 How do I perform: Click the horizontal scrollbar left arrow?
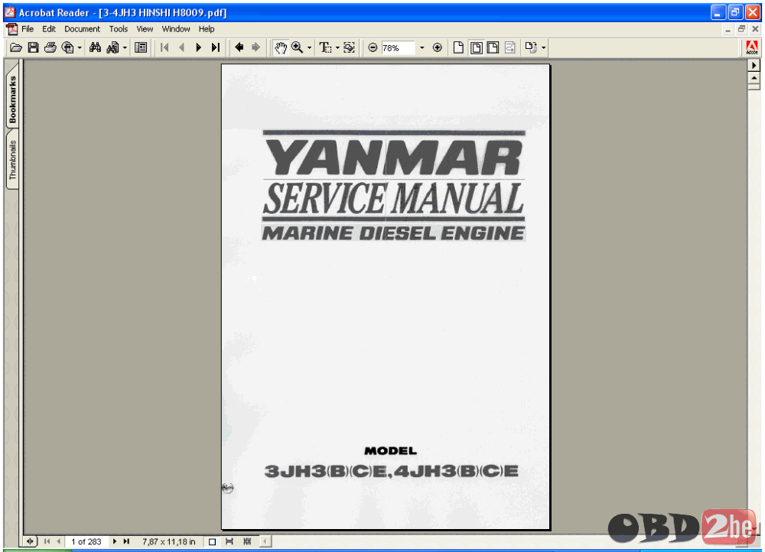coord(265,541)
